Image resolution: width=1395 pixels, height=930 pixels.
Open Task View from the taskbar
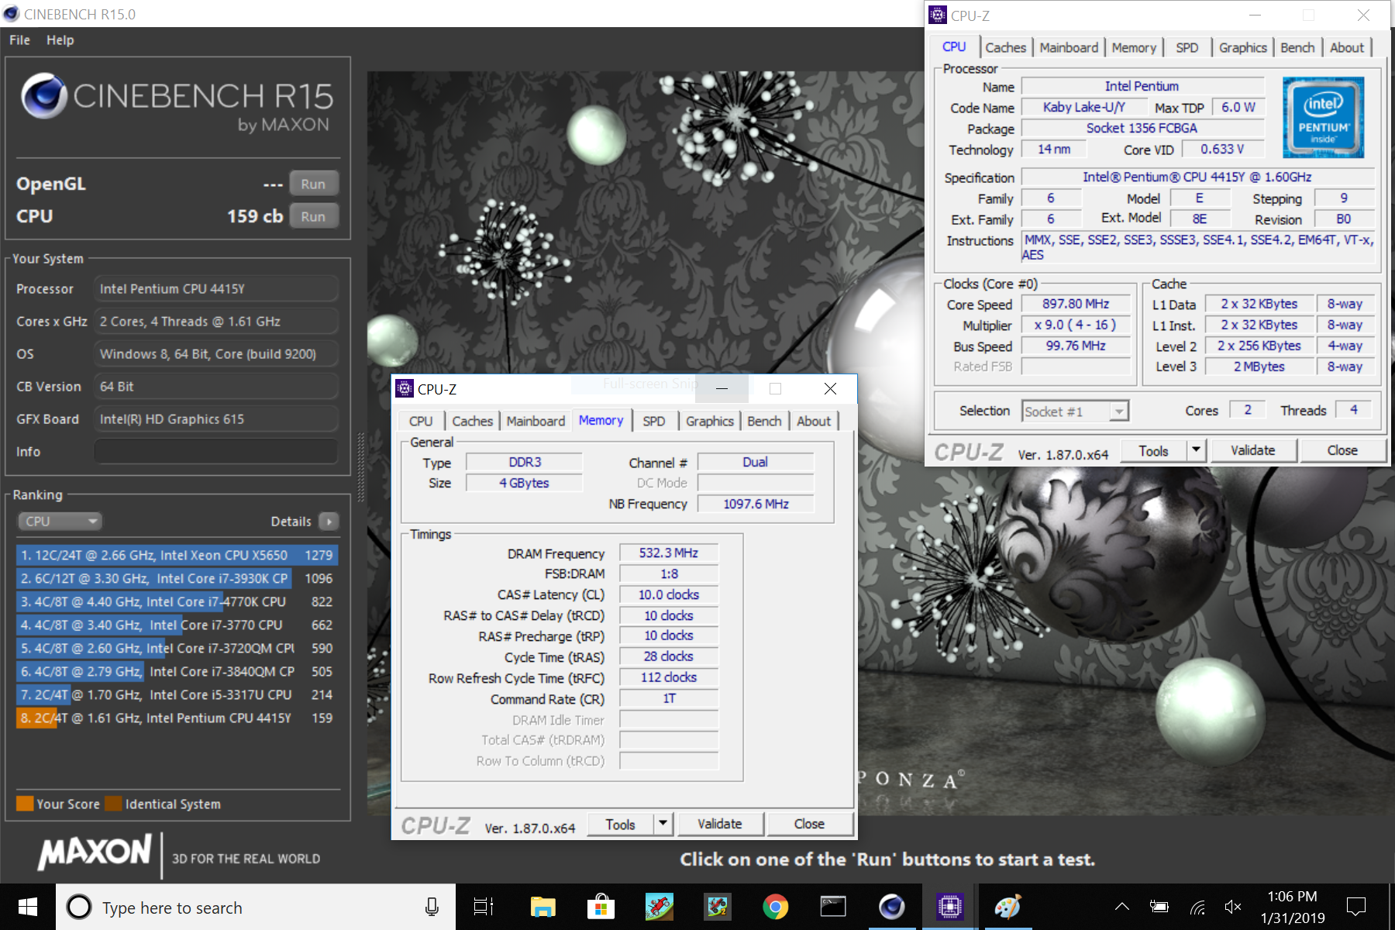click(484, 907)
